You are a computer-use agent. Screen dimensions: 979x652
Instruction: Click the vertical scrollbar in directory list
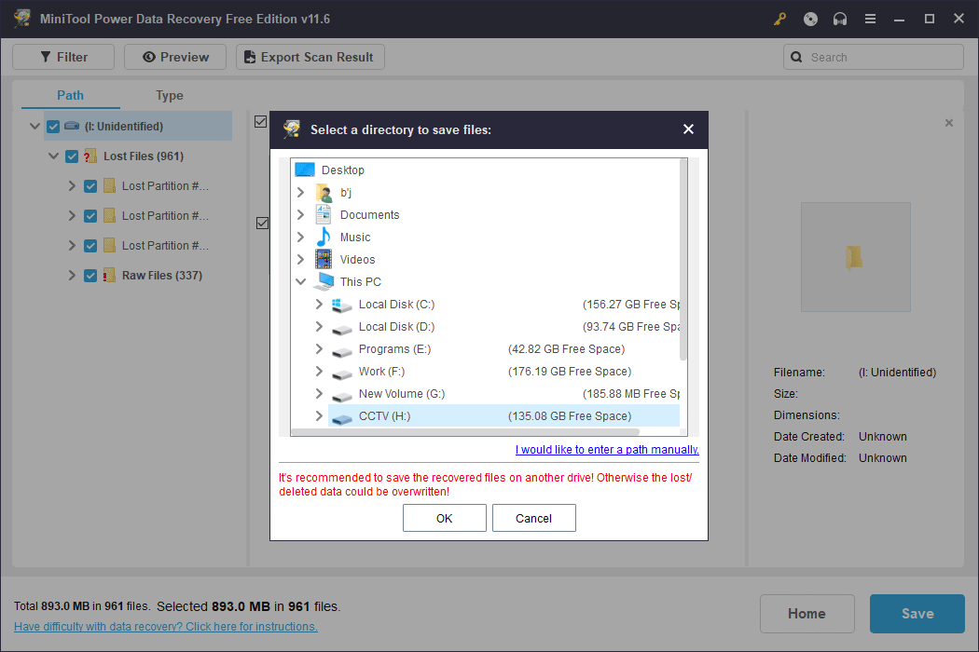[683, 260]
